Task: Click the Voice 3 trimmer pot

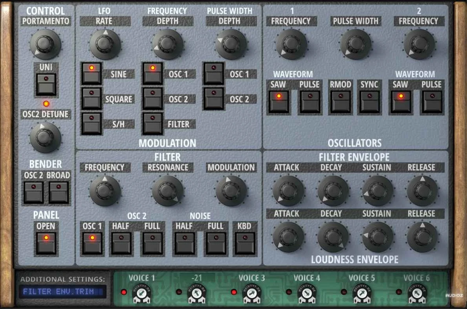Action: [x=252, y=294]
